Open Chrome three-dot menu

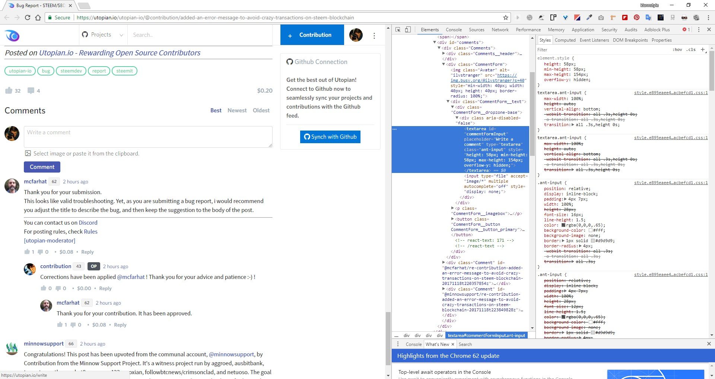coord(708,17)
